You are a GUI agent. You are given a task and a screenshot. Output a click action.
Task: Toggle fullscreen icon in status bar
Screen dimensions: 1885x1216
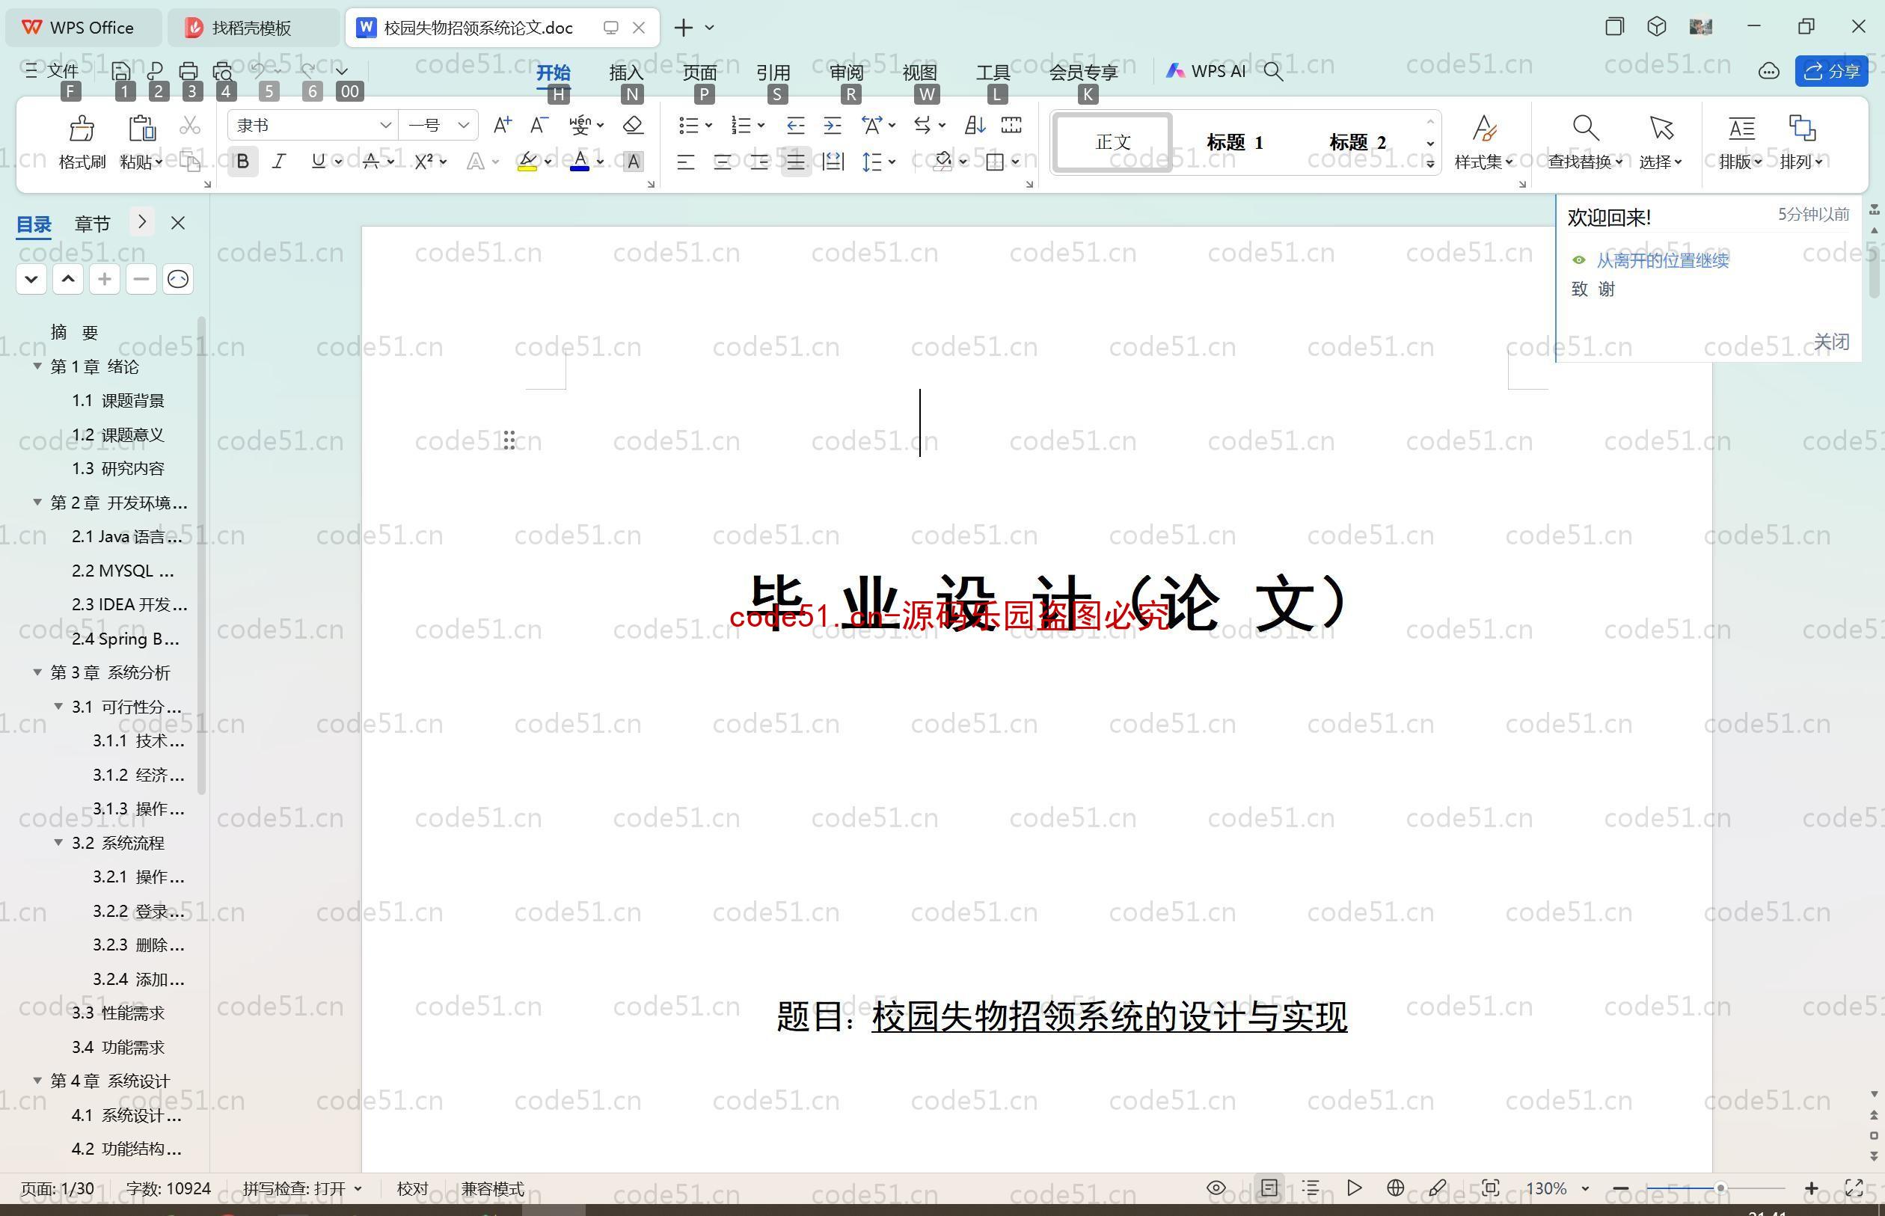click(1854, 1188)
